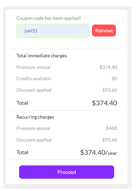Image resolution: width=137 pixels, height=191 pixels.
Task: Click the $468 recurring price
Action: point(111,128)
